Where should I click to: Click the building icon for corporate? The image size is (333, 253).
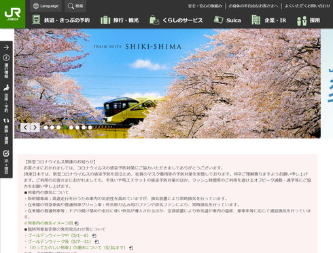tap(256, 20)
